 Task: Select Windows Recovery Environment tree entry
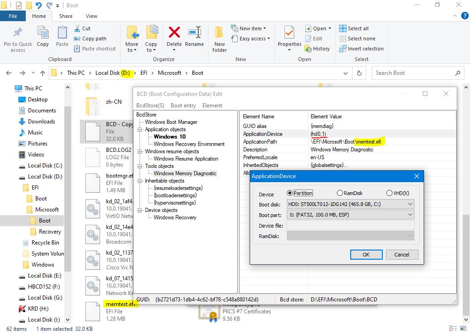(189, 144)
